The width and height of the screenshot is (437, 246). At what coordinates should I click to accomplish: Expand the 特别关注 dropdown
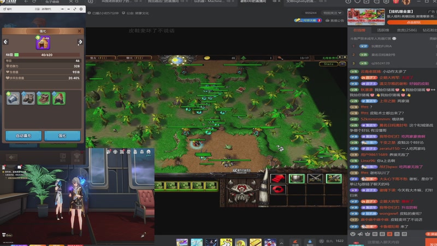[332, 13]
